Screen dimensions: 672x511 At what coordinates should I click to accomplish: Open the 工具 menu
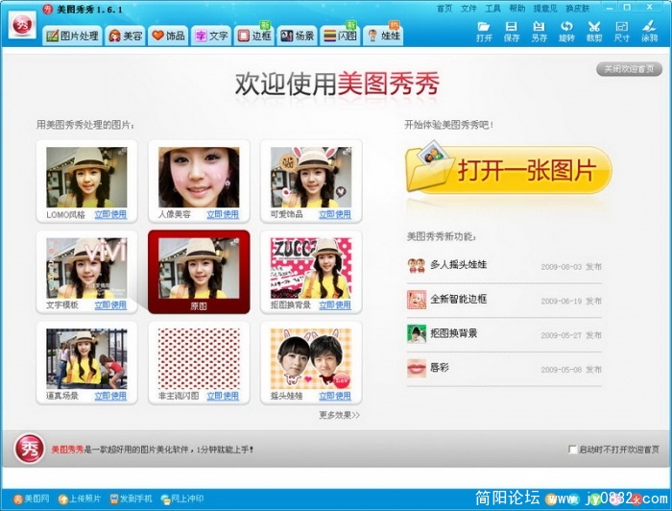[x=492, y=8]
